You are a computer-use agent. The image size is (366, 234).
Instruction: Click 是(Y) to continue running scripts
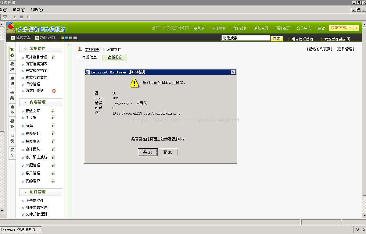pyautogui.click(x=148, y=152)
